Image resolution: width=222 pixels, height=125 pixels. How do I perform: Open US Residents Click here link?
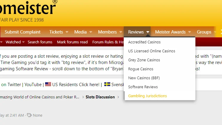[76, 84]
